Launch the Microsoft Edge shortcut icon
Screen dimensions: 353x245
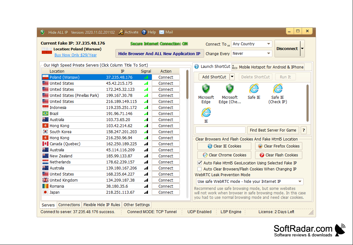(x=206, y=89)
